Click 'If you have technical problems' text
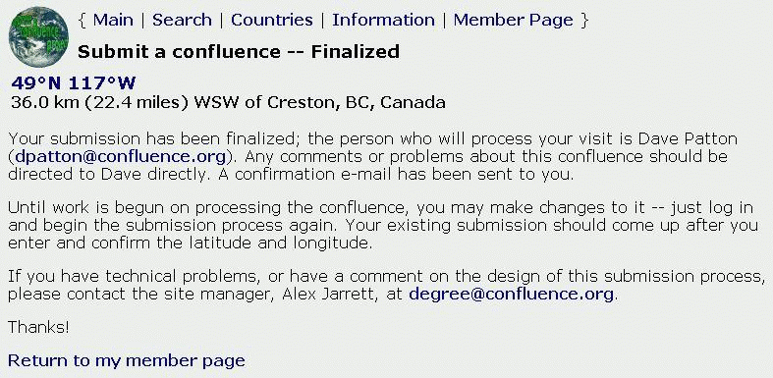 pyautogui.click(x=132, y=276)
